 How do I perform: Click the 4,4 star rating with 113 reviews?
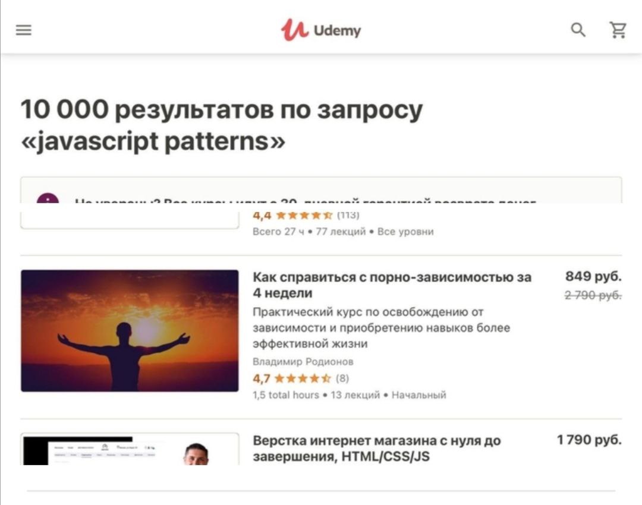tap(306, 215)
